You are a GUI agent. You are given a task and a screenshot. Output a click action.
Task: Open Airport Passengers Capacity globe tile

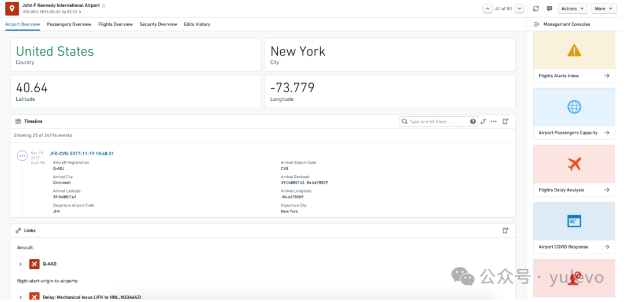574,107
